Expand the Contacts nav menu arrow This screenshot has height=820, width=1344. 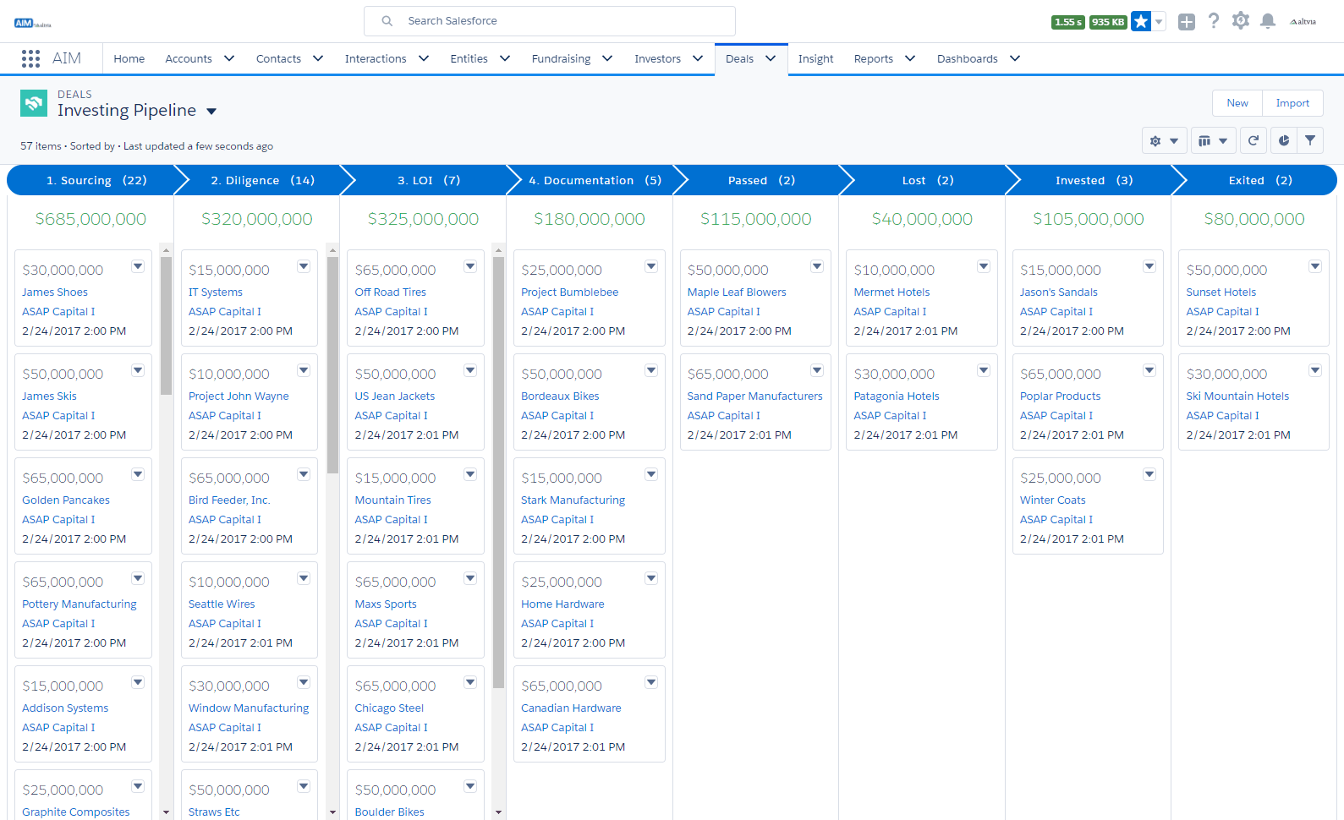pos(318,58)
